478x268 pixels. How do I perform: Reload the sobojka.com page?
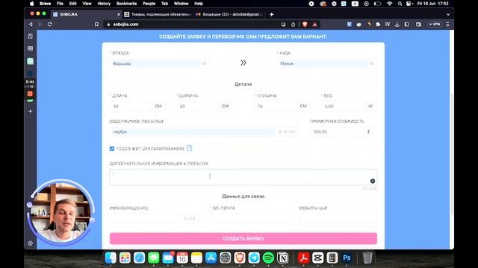[x=50, y=25]
